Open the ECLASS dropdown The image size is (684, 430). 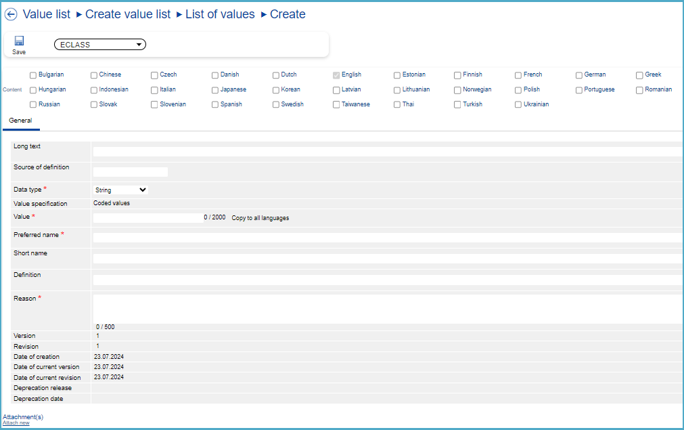pos(100,45)
